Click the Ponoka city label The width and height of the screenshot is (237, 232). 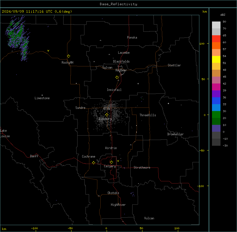point(132,37)
